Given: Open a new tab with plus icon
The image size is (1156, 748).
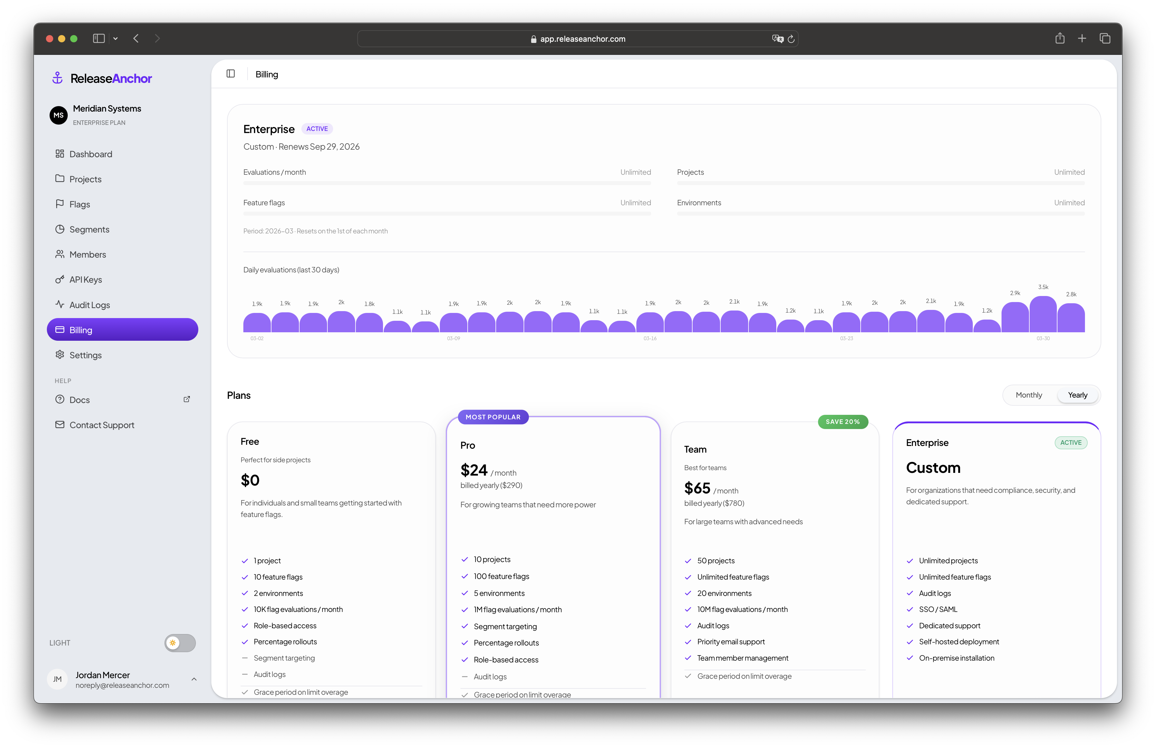Looking at the screenshot, I should (1082, 38).
